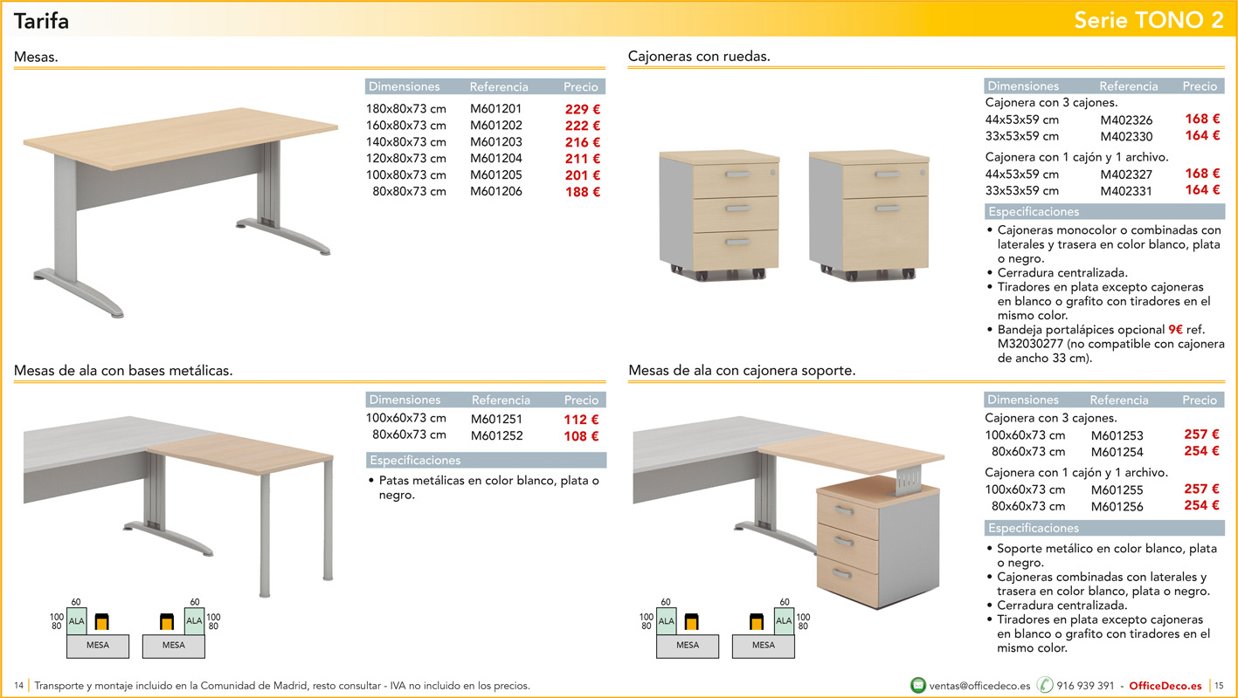Click the 216 € price
Screen dimensions: 1238x698
coord(583,143)
